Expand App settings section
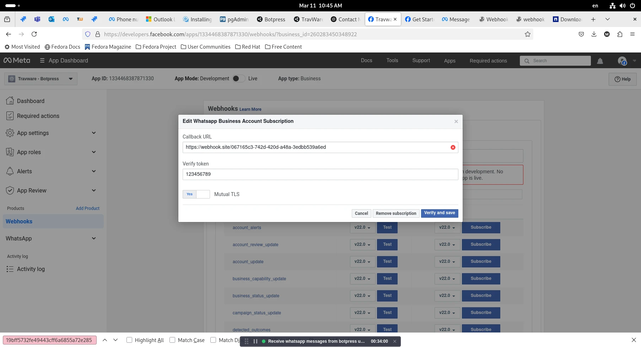 pyautogui.click(x=94, y=133)
